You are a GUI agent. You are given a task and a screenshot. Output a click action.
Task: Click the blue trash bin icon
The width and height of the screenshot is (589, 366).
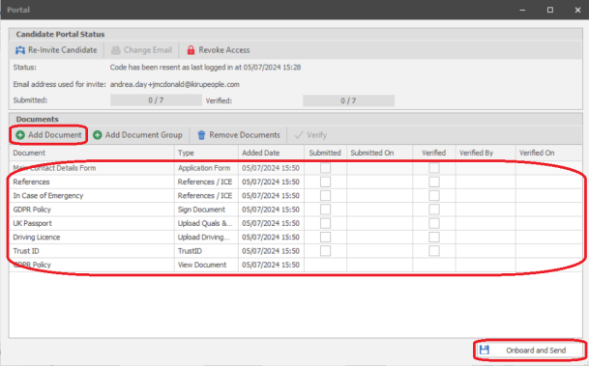(x=201, y=135)
